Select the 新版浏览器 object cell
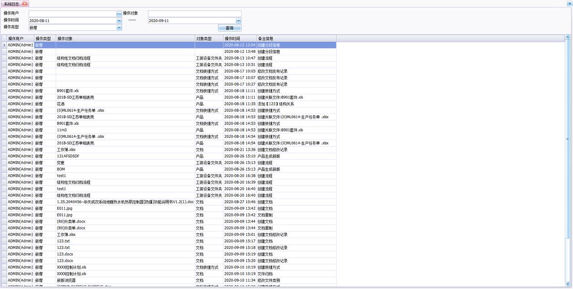Screen dimensions: 573x289 (125, 280)
